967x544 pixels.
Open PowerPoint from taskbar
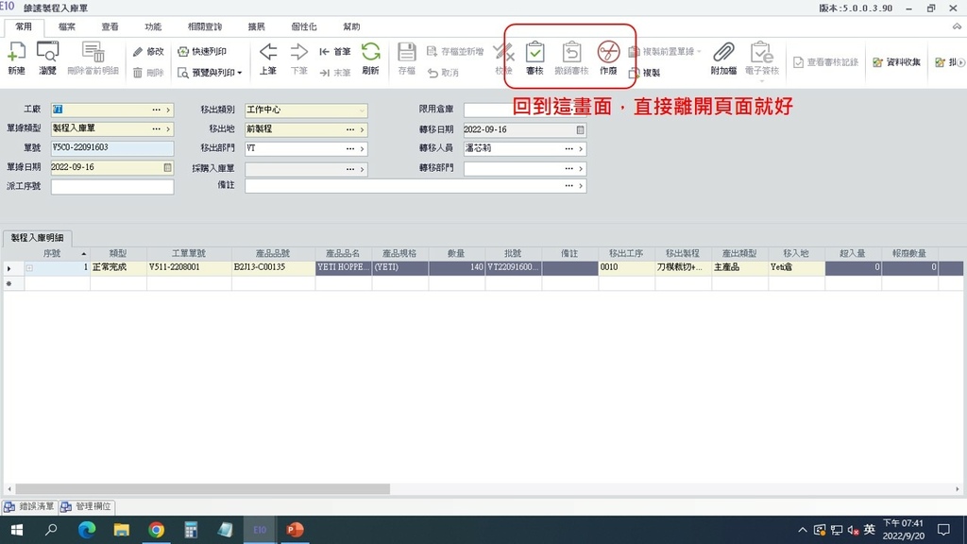[295, 530]
